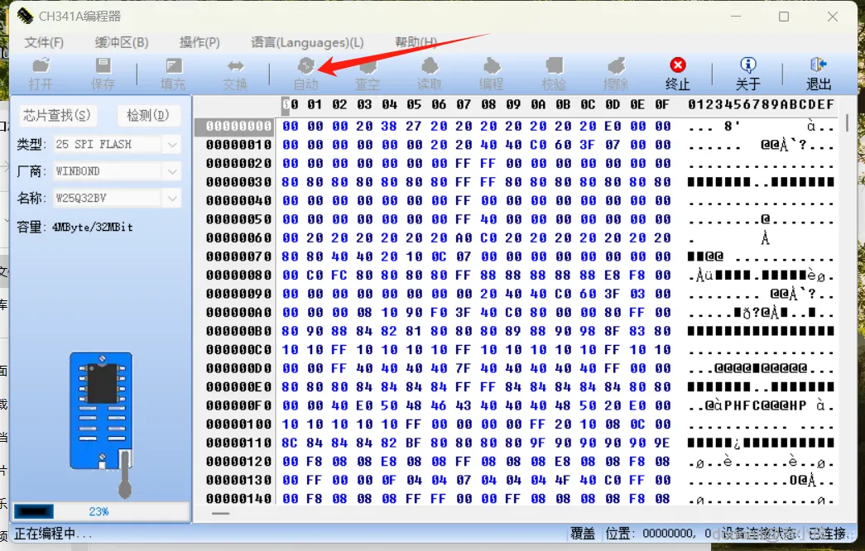Viewport: 865px width, 551px height.
Task: Click the CH341A chip icon in title bar
Action: click(x=25, y=16)
